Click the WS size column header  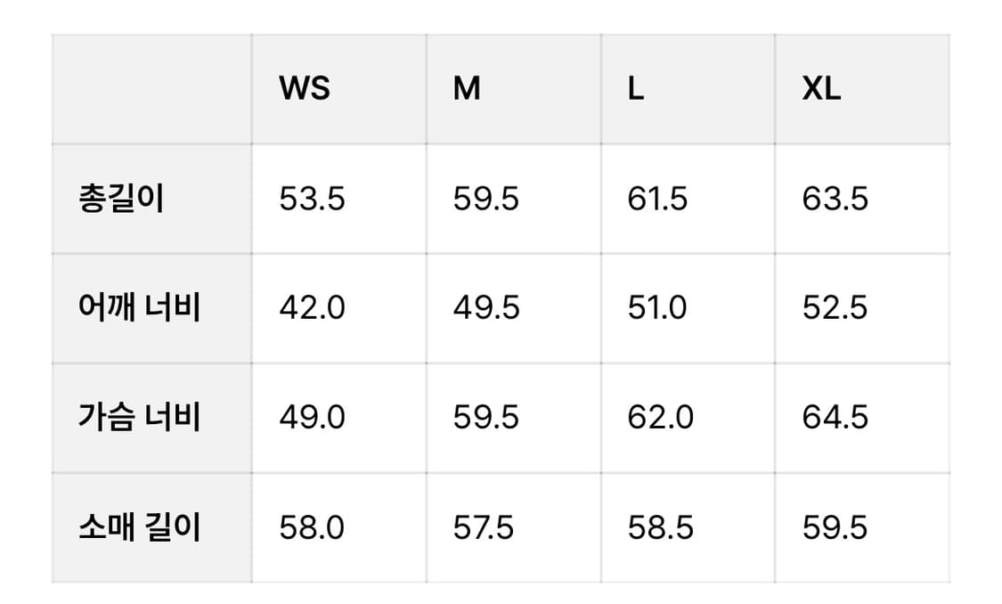[305, 89]
